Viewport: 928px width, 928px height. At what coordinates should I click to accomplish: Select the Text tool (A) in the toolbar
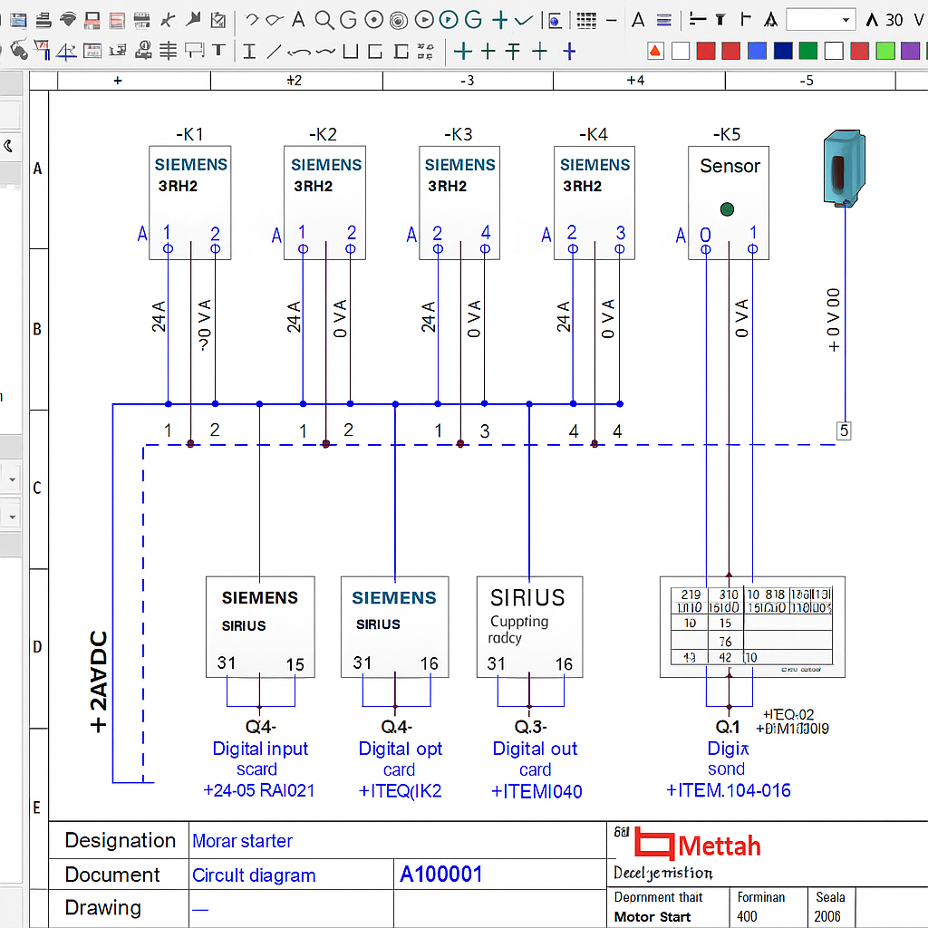click(x=298, y=19)
